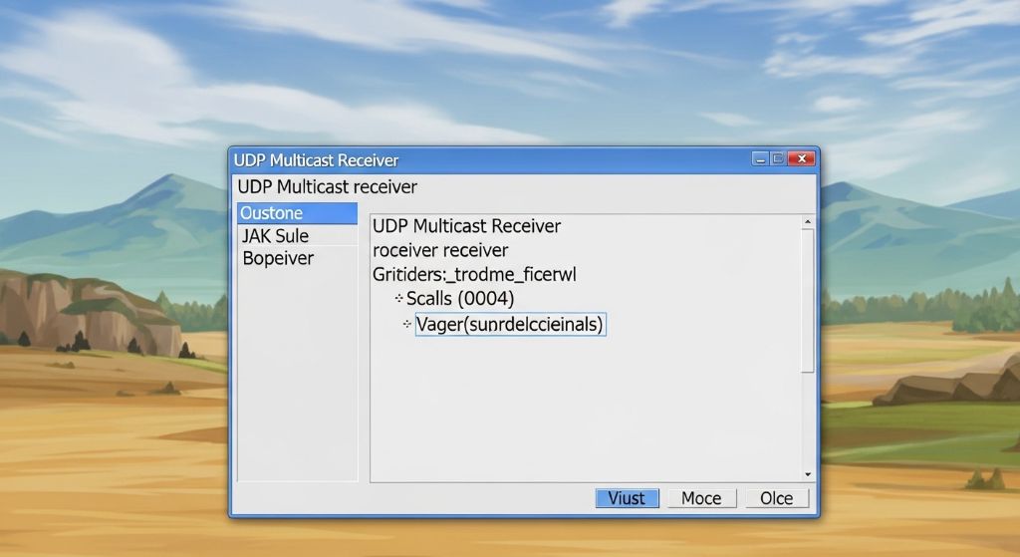Click the Olce button
This screenshot has width=1020, height=557.
[x=777, y=498]
